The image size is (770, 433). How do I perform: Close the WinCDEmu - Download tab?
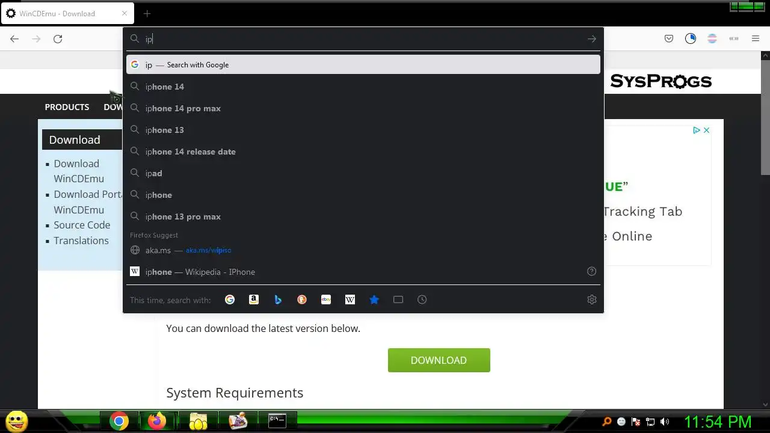click(x=125, y=13)
